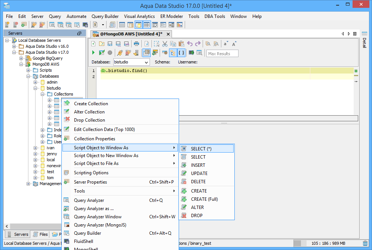
Task: Switch to the Servers tab at bottom
Action: tap(18, 234)
